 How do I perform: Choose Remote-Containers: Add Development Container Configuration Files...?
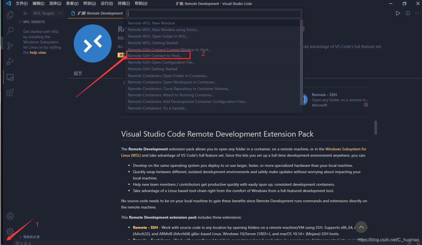point(213,102)
